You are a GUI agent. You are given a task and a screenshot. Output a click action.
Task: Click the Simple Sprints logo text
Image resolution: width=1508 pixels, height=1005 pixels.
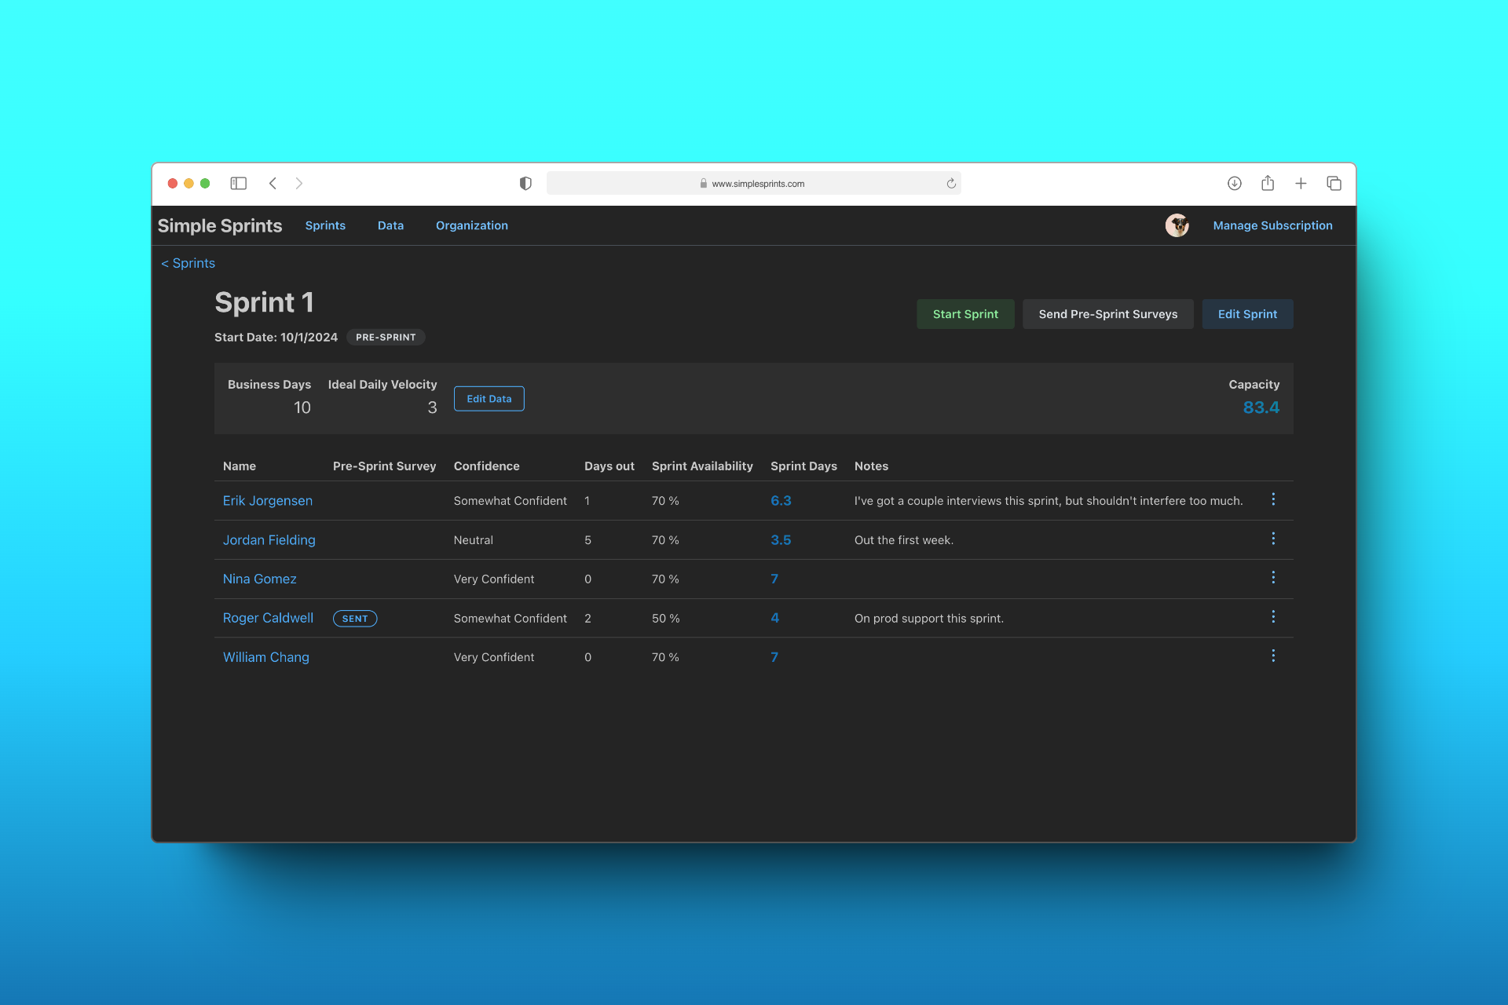(x=220, y=225)
